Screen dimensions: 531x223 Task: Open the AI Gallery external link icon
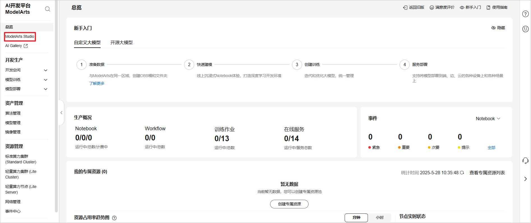[26, 46]
